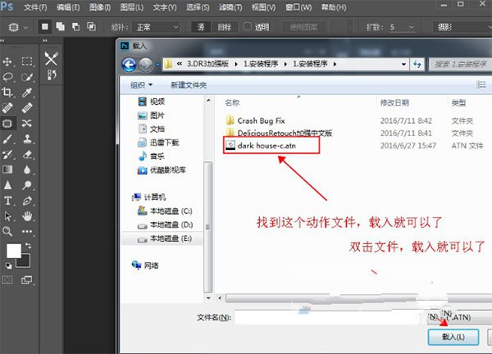The width and height of the screenshot is (492, 354).
Task: Open the 帮助(H) menu
Action: click(334, 7)
